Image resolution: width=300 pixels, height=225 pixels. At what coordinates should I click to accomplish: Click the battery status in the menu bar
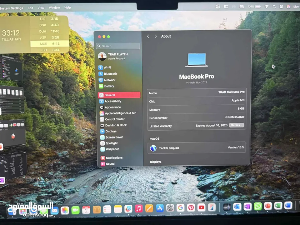pos(254,7)
